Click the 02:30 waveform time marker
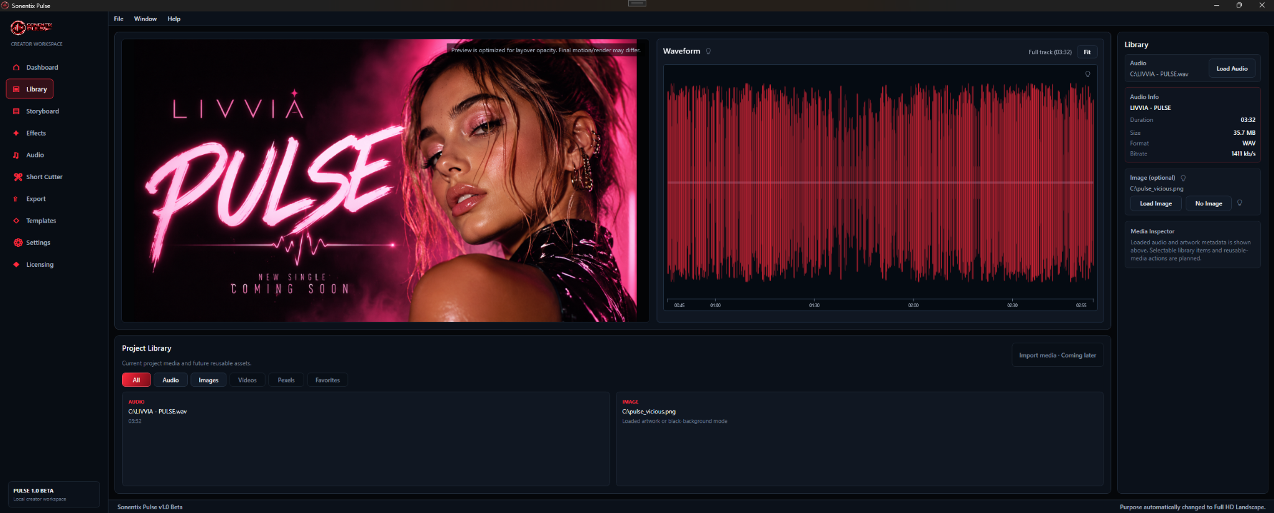This screenshot has height=513, width=1274. point(1012,305)
